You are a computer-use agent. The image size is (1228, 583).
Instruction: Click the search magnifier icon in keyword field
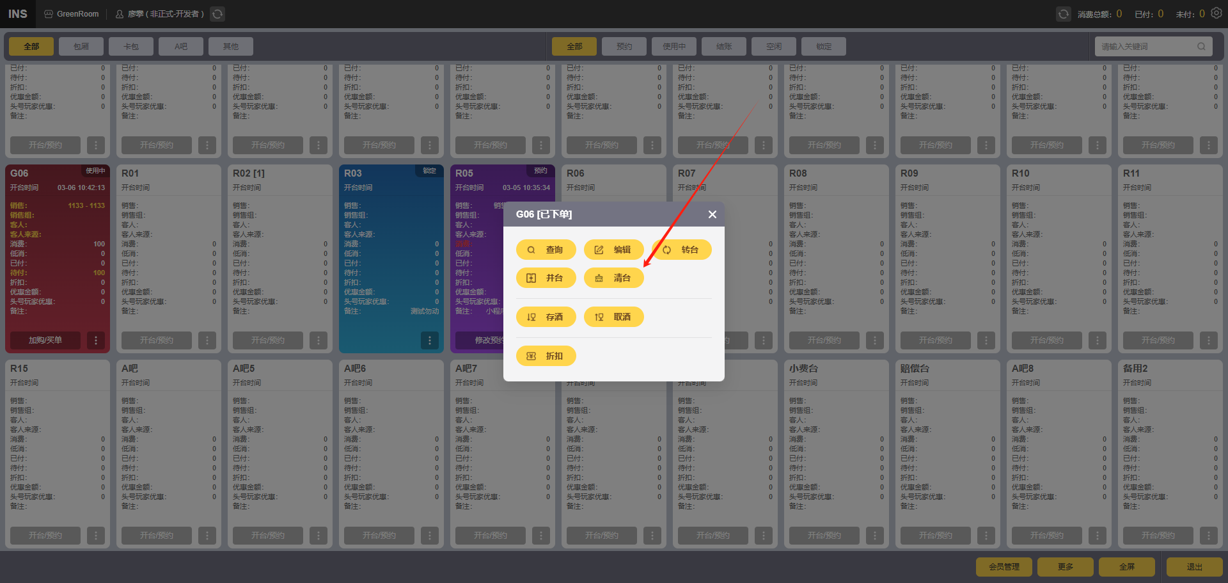1201,46
